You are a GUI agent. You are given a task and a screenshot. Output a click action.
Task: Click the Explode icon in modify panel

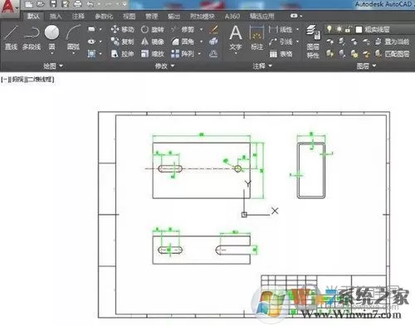click(x=213, y=41)
